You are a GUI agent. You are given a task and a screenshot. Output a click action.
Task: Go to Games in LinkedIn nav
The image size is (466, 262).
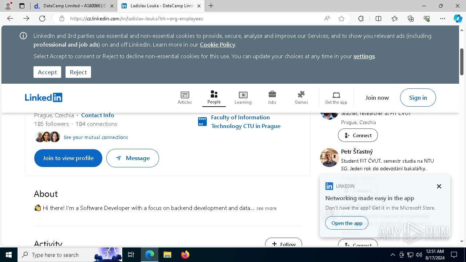coord(301,98)
